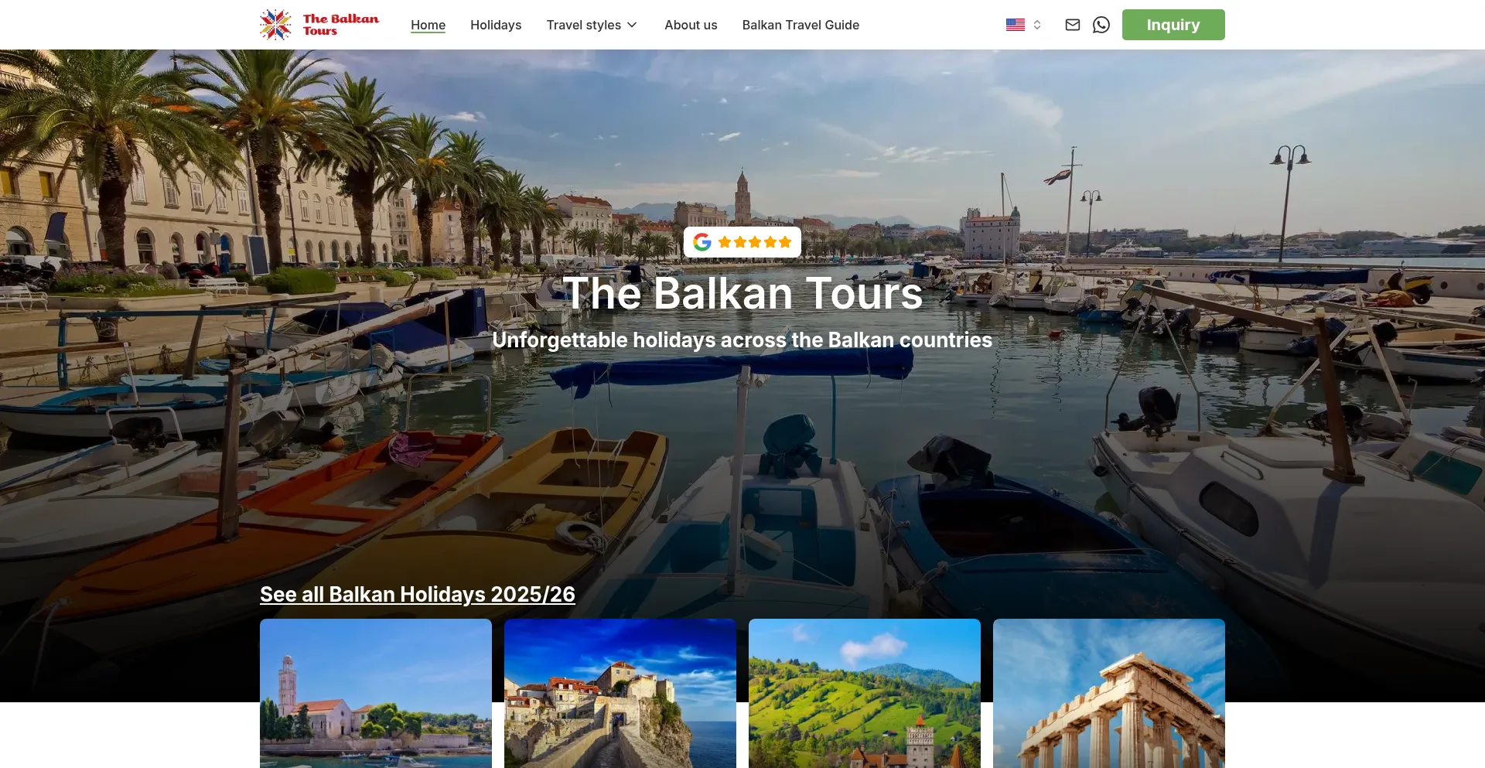The width and height of the screenshot is (1485, 768).
Task: Open the email envelope icon
Action: (x=1072, y=25)
